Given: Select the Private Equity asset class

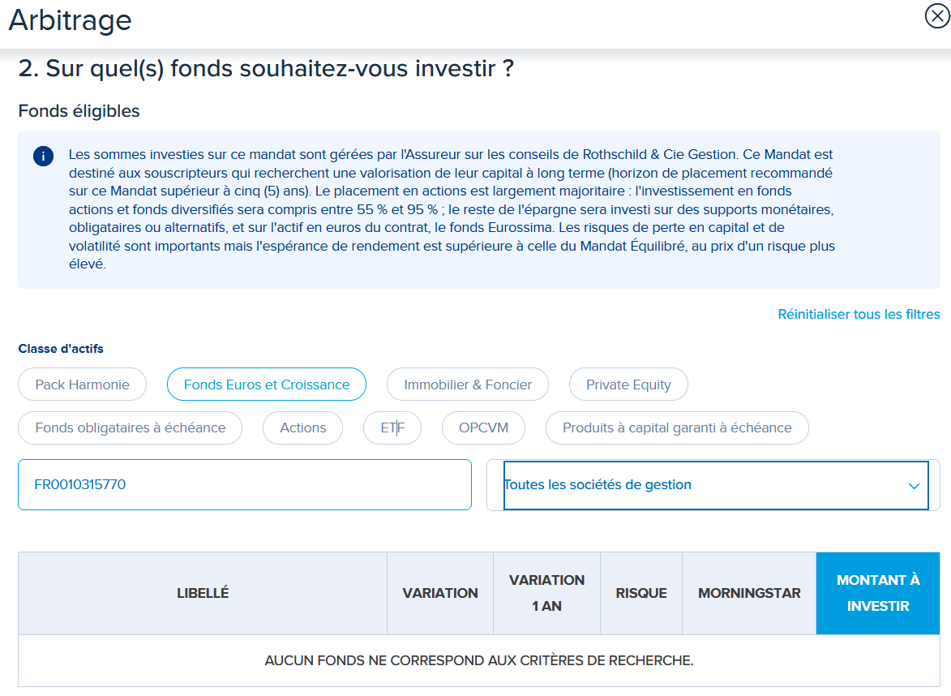Looking at the screenshot, I should [628, 385].
